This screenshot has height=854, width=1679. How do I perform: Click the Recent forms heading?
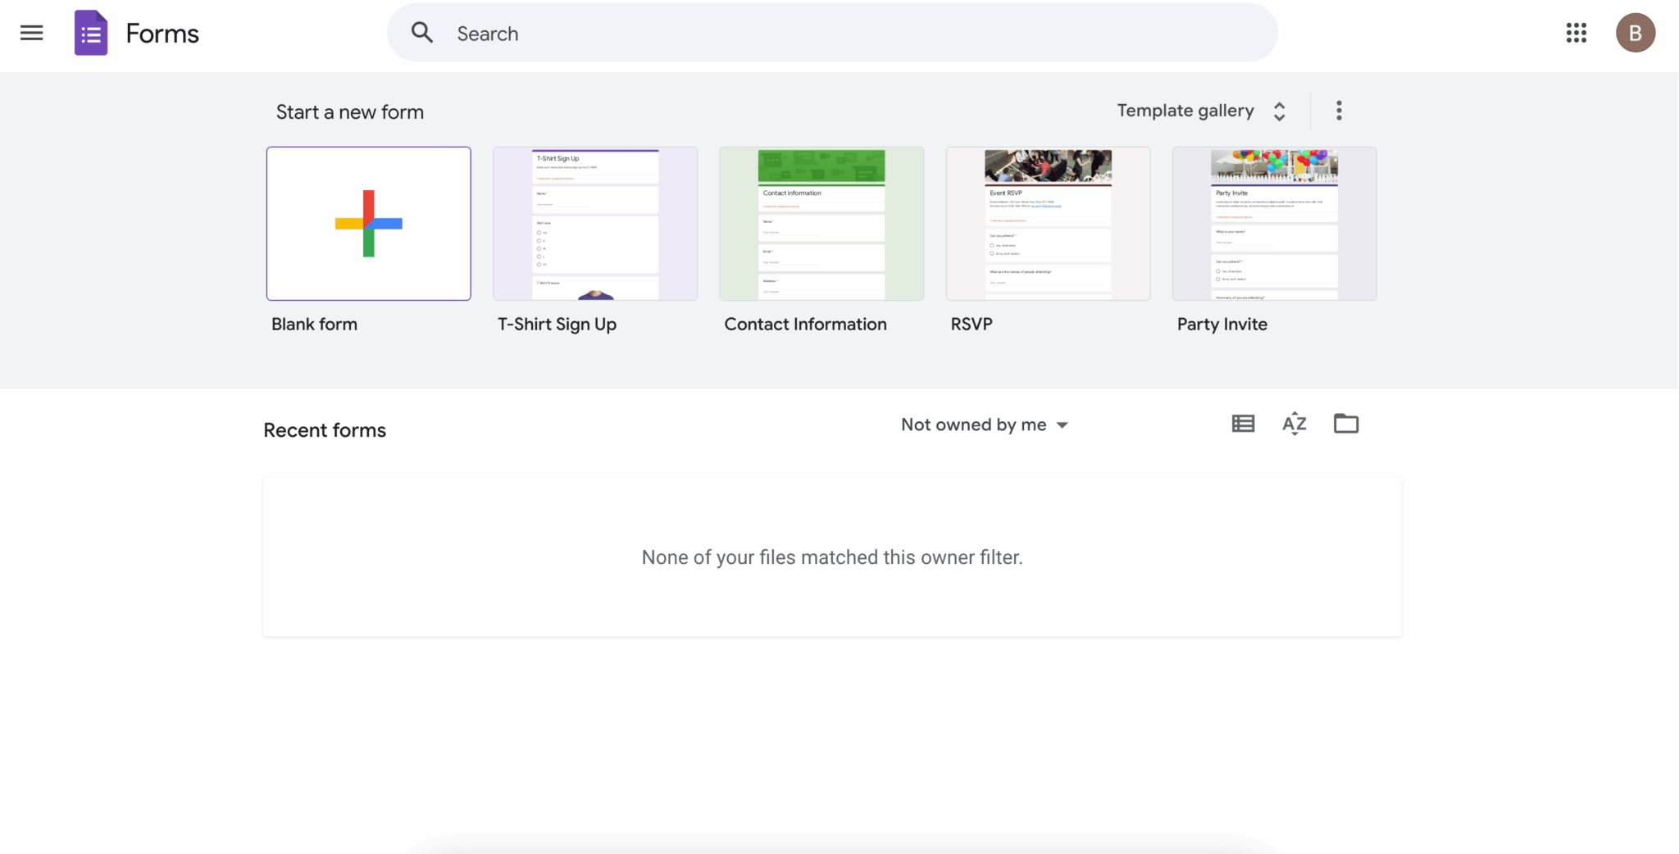(324, 429)
